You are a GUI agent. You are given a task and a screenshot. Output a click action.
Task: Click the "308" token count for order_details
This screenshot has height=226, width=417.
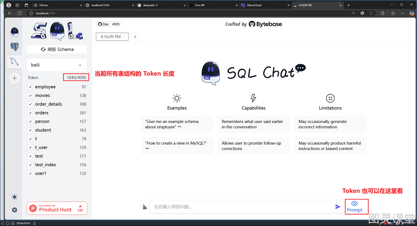(83, 104)
